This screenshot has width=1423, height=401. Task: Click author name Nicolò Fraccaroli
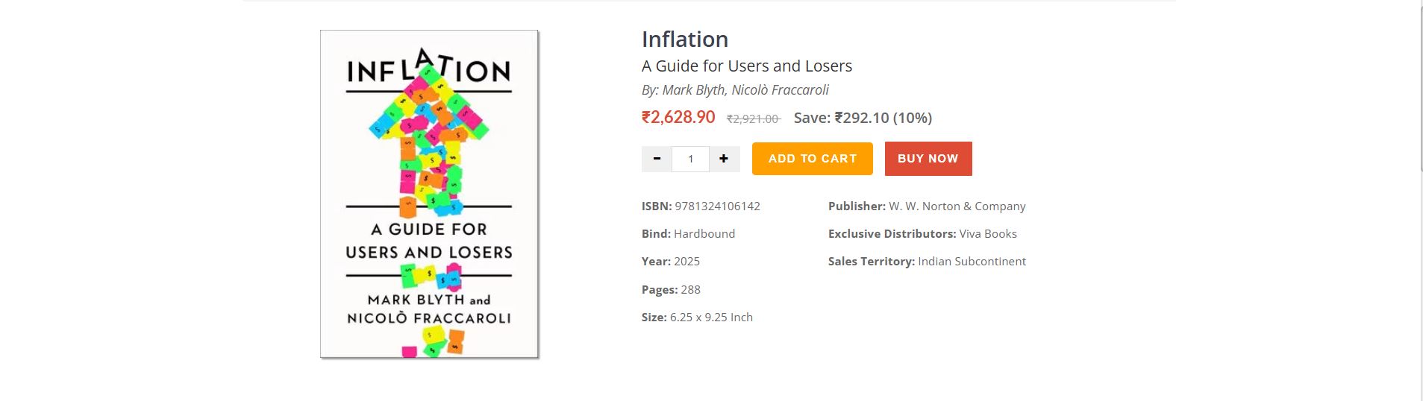[x=780, y=90]
